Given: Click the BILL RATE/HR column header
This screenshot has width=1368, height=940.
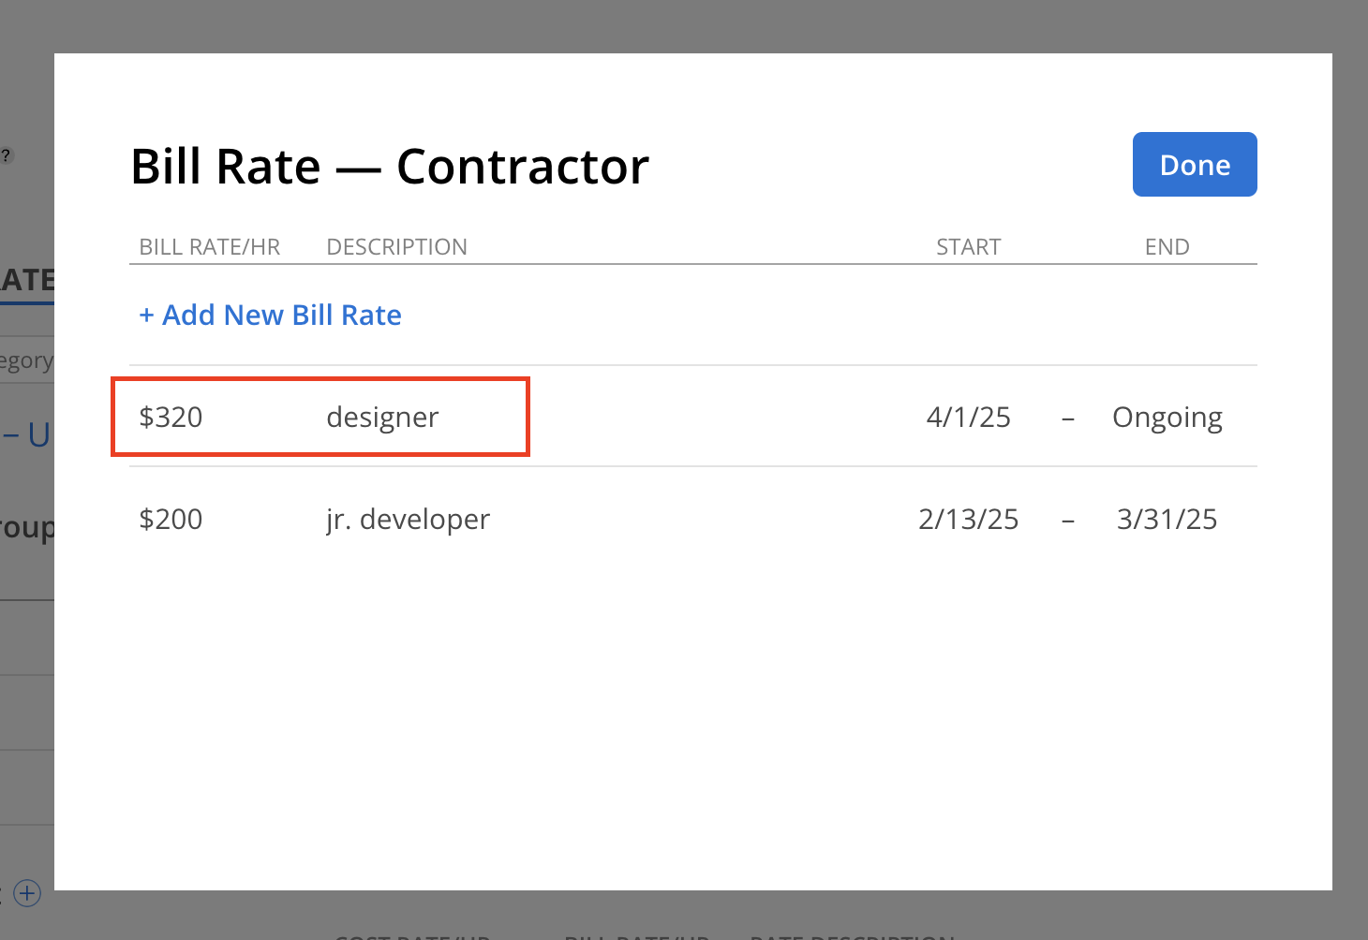Looking at the screenshot, I should [x=210, y=247].
